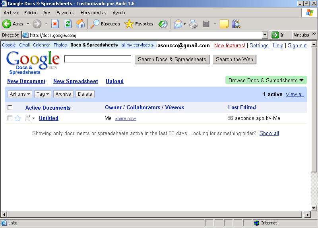Screen dimensions: 318x228
Task: Create a New Document link
Action: tap(26, 81)
